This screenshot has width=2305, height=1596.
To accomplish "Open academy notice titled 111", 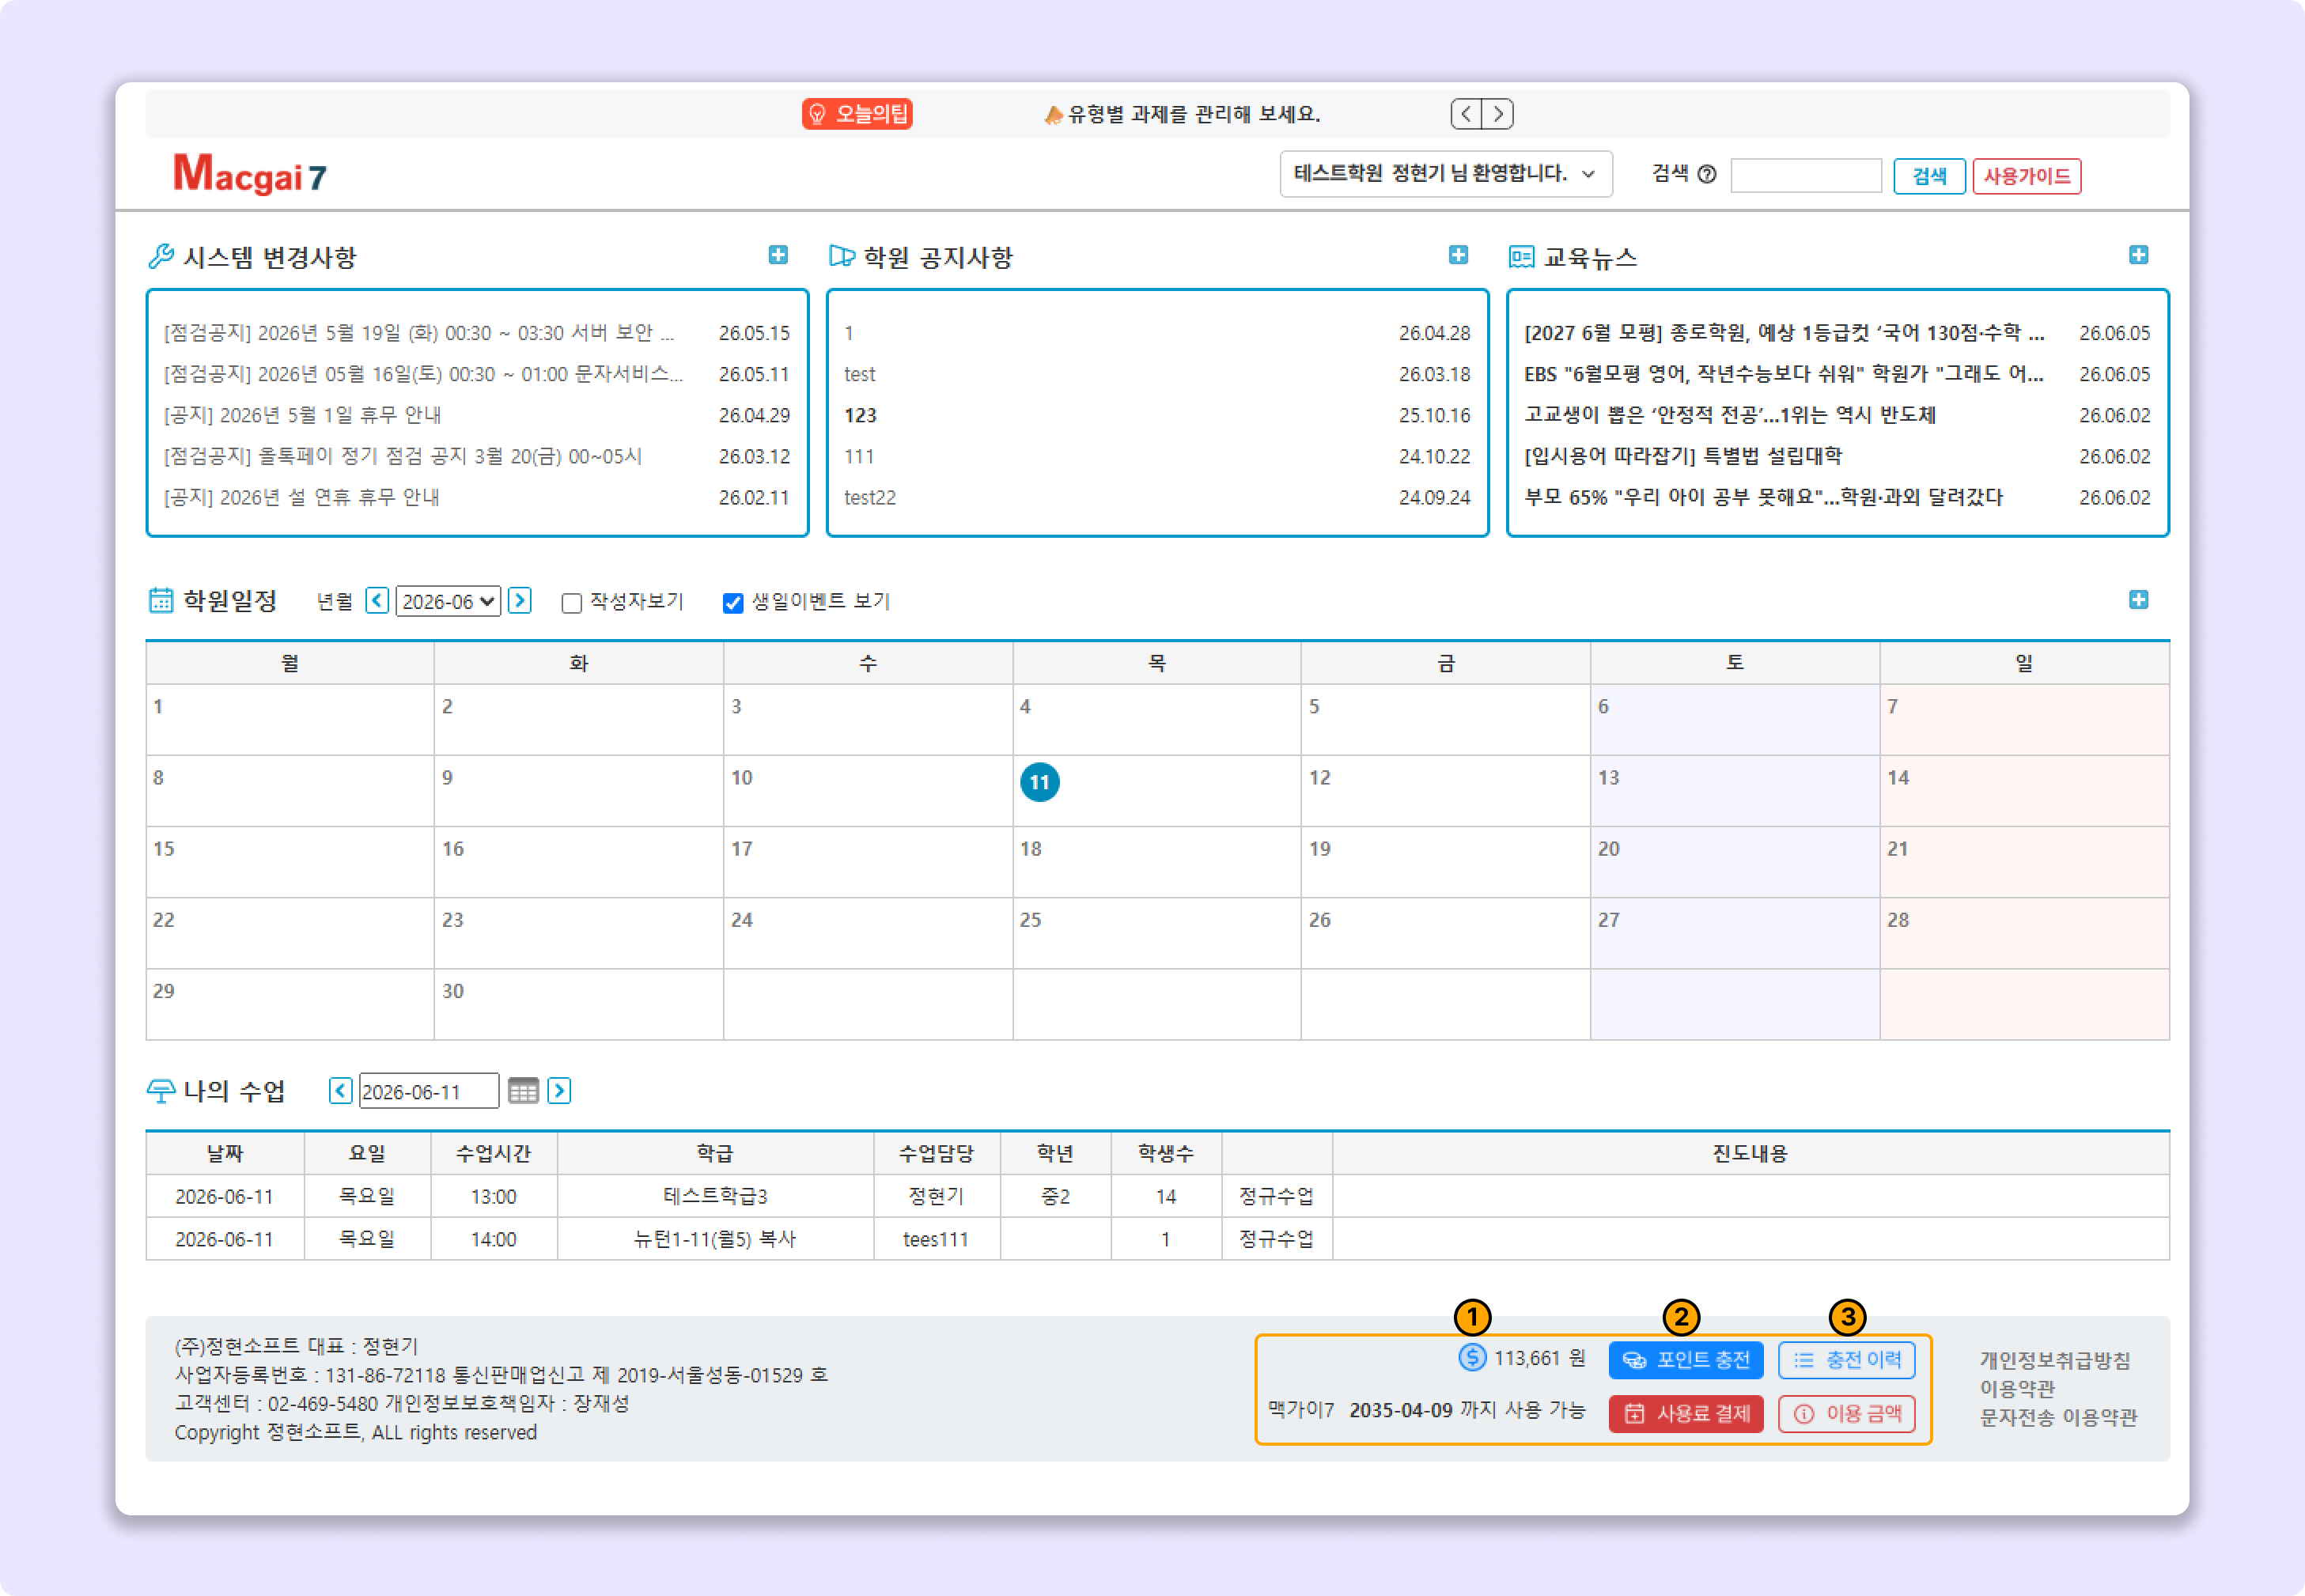I will pyautogui.click(x=859, y=456).
